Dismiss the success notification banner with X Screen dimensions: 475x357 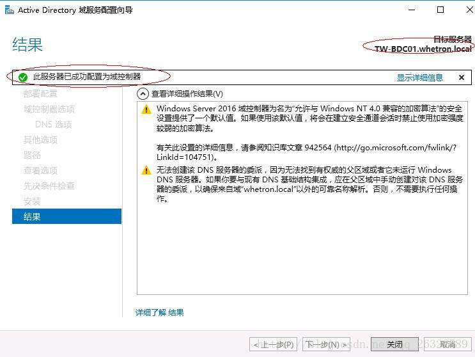(x=462, y=77)
